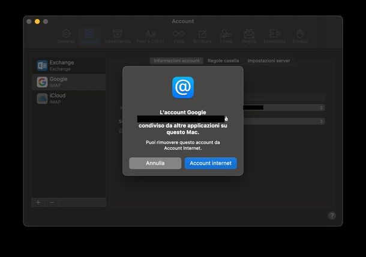Open the Generali preferences pane
366x257 pixels.
[66, 37]
